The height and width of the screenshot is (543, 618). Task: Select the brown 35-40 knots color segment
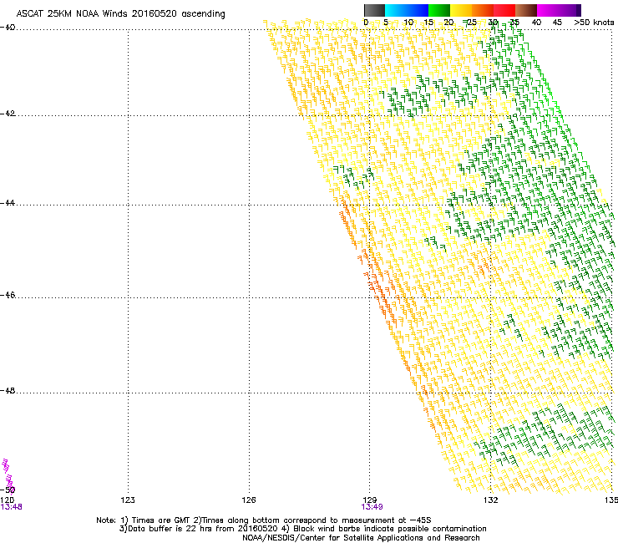526,10
